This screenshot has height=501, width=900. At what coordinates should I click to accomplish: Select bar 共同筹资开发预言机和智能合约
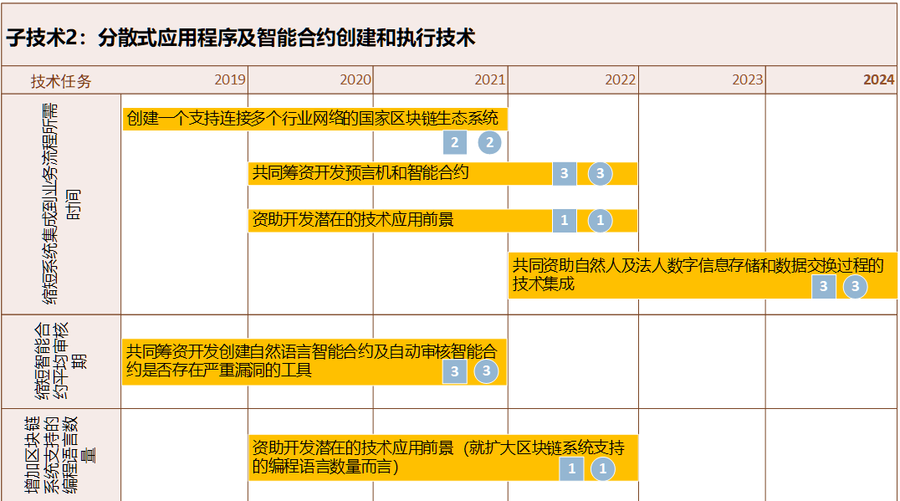pos(442,173)
